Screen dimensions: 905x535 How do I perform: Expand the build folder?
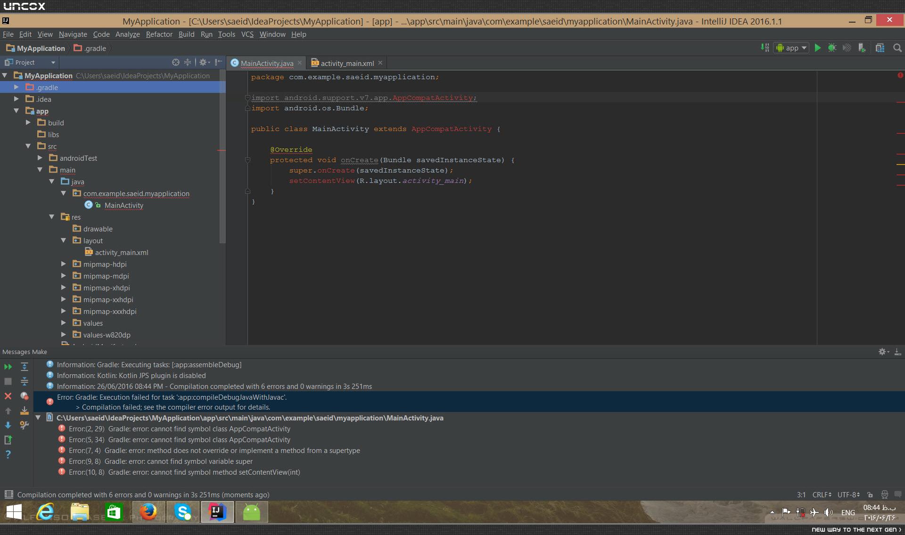28,123
